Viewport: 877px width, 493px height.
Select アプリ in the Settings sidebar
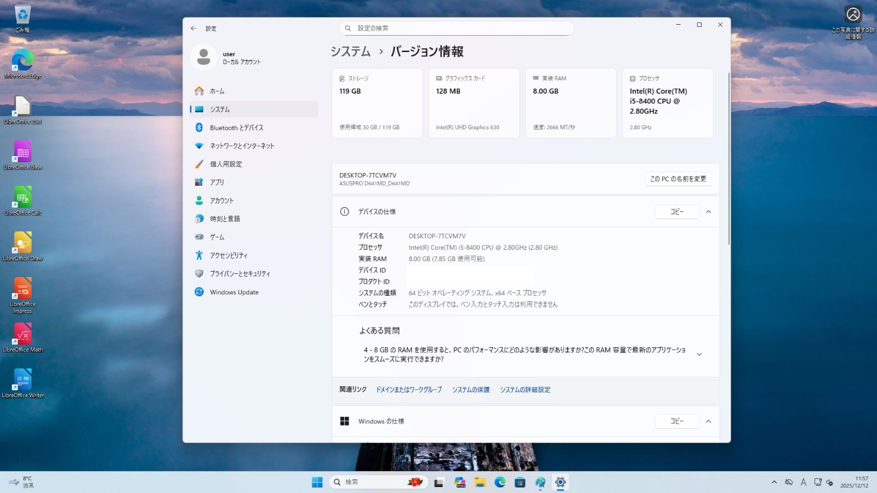(x=217, y=182)
